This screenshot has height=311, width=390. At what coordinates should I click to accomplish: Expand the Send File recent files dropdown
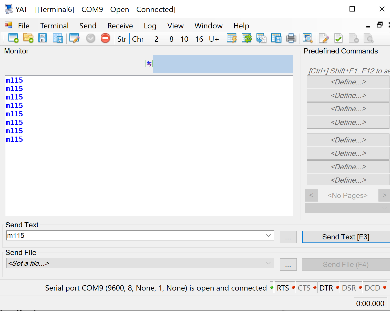(x=268, y=263)
